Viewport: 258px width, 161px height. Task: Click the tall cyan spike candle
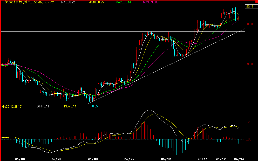16,64
